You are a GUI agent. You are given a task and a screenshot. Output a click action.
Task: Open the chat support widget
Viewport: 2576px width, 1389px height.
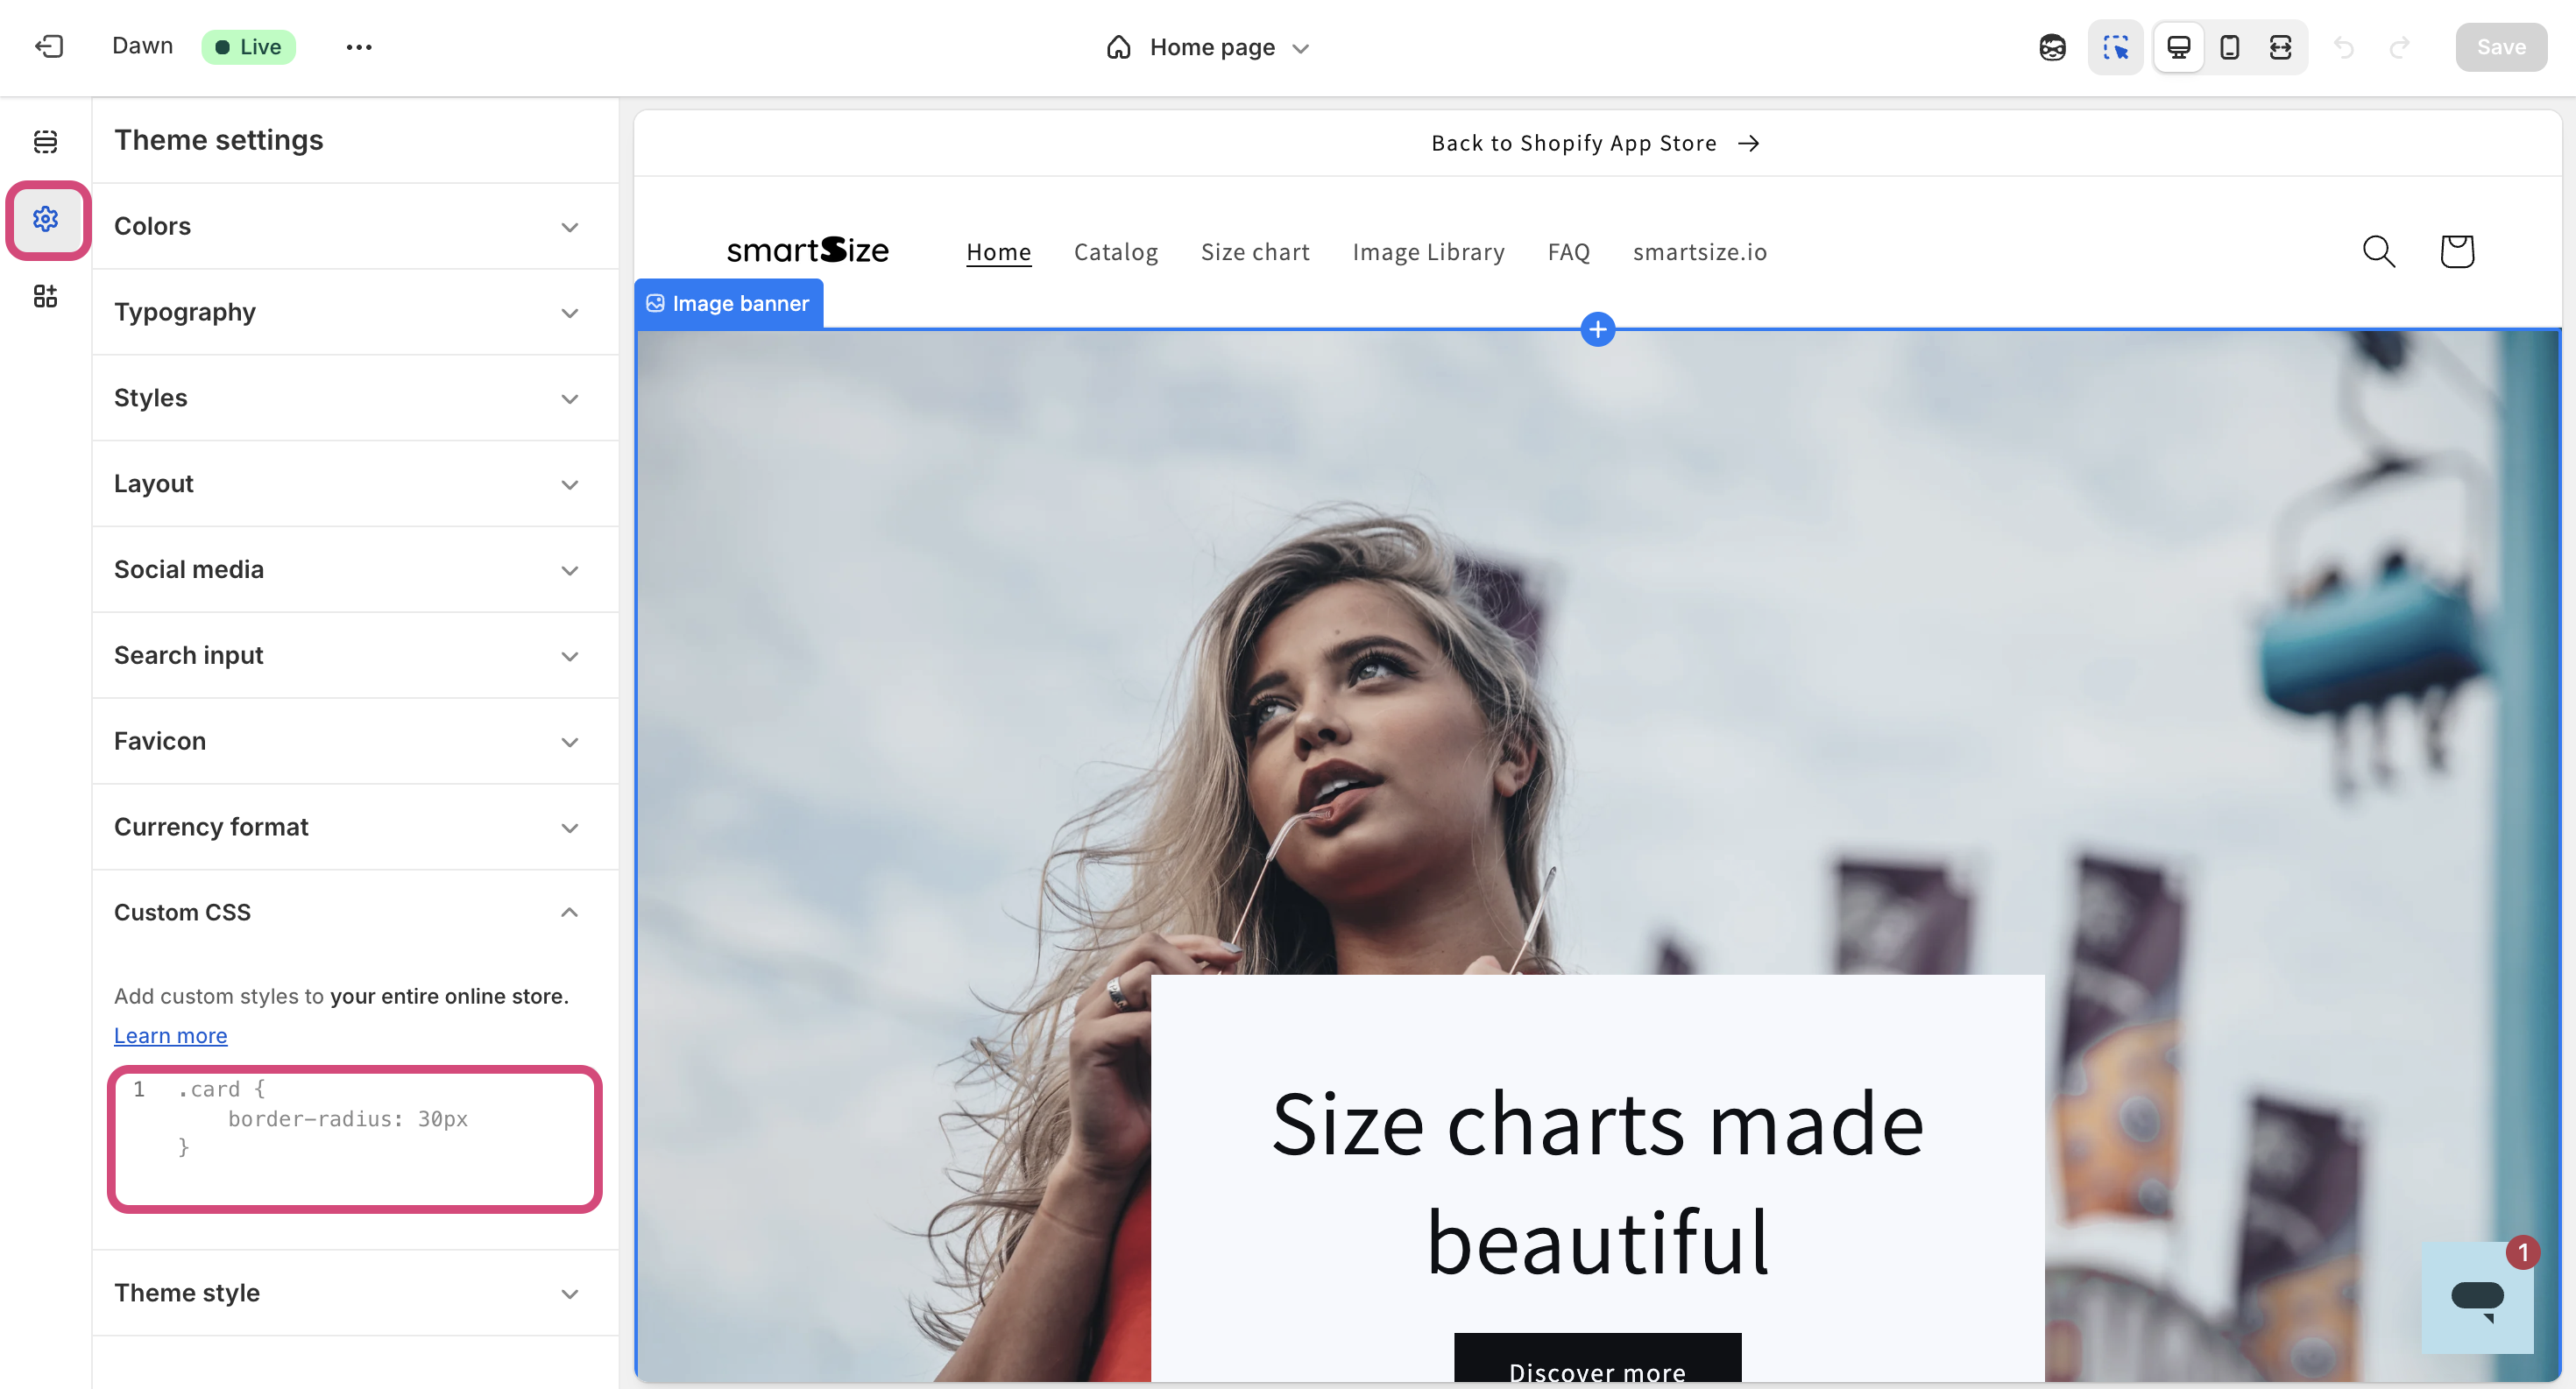pyautogui.click(x=2478, y=1297)
